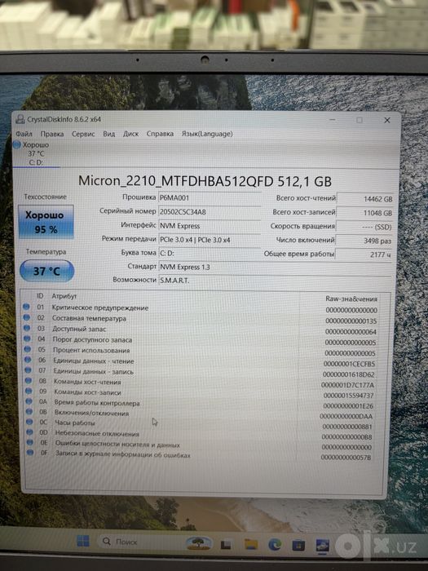
Task: Click raw value 0000001618D62
Action: [349, 374]
